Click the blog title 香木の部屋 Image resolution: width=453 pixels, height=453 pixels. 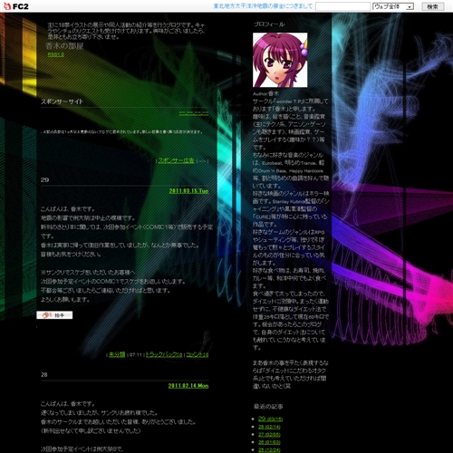tap(64, 46)
